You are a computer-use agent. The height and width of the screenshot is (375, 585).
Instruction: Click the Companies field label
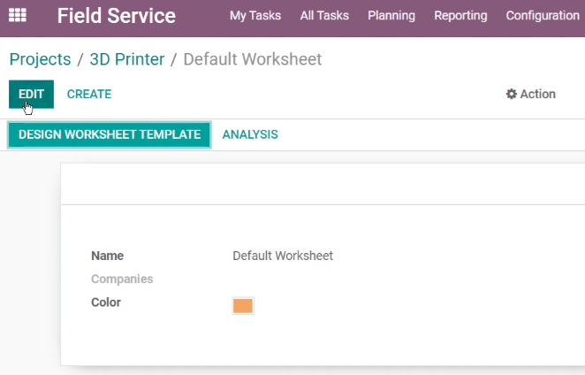click(x=122, y=279)
